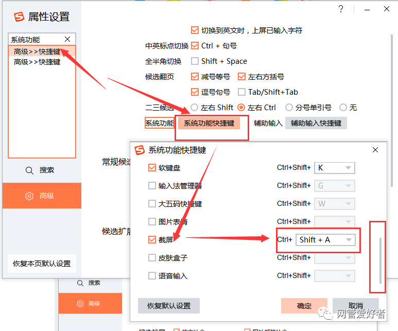Click 高级 tab in background window

pyautogui.click(x=90, y=303)
